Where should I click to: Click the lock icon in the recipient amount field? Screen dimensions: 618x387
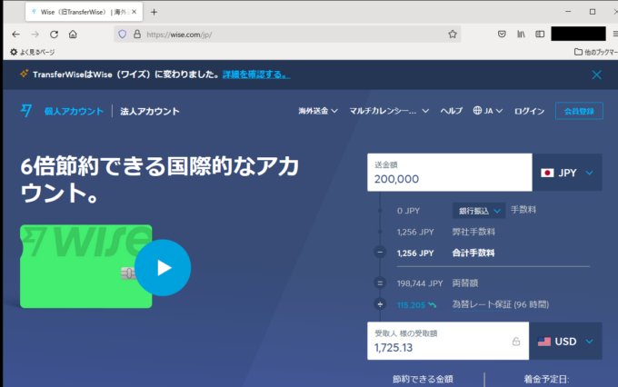(x=516, y=342)
